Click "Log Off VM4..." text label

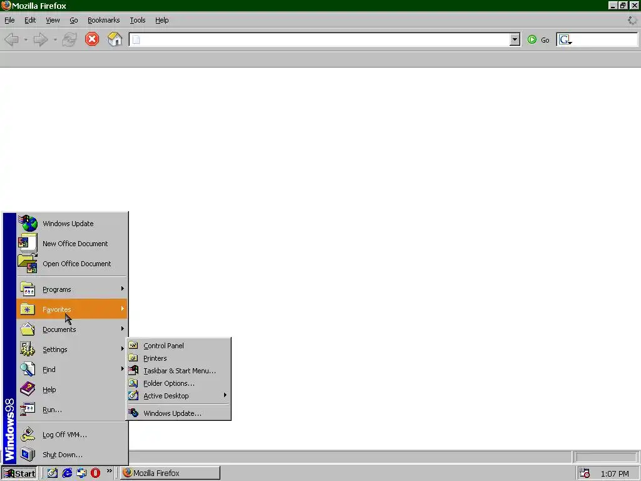point(64,435)
